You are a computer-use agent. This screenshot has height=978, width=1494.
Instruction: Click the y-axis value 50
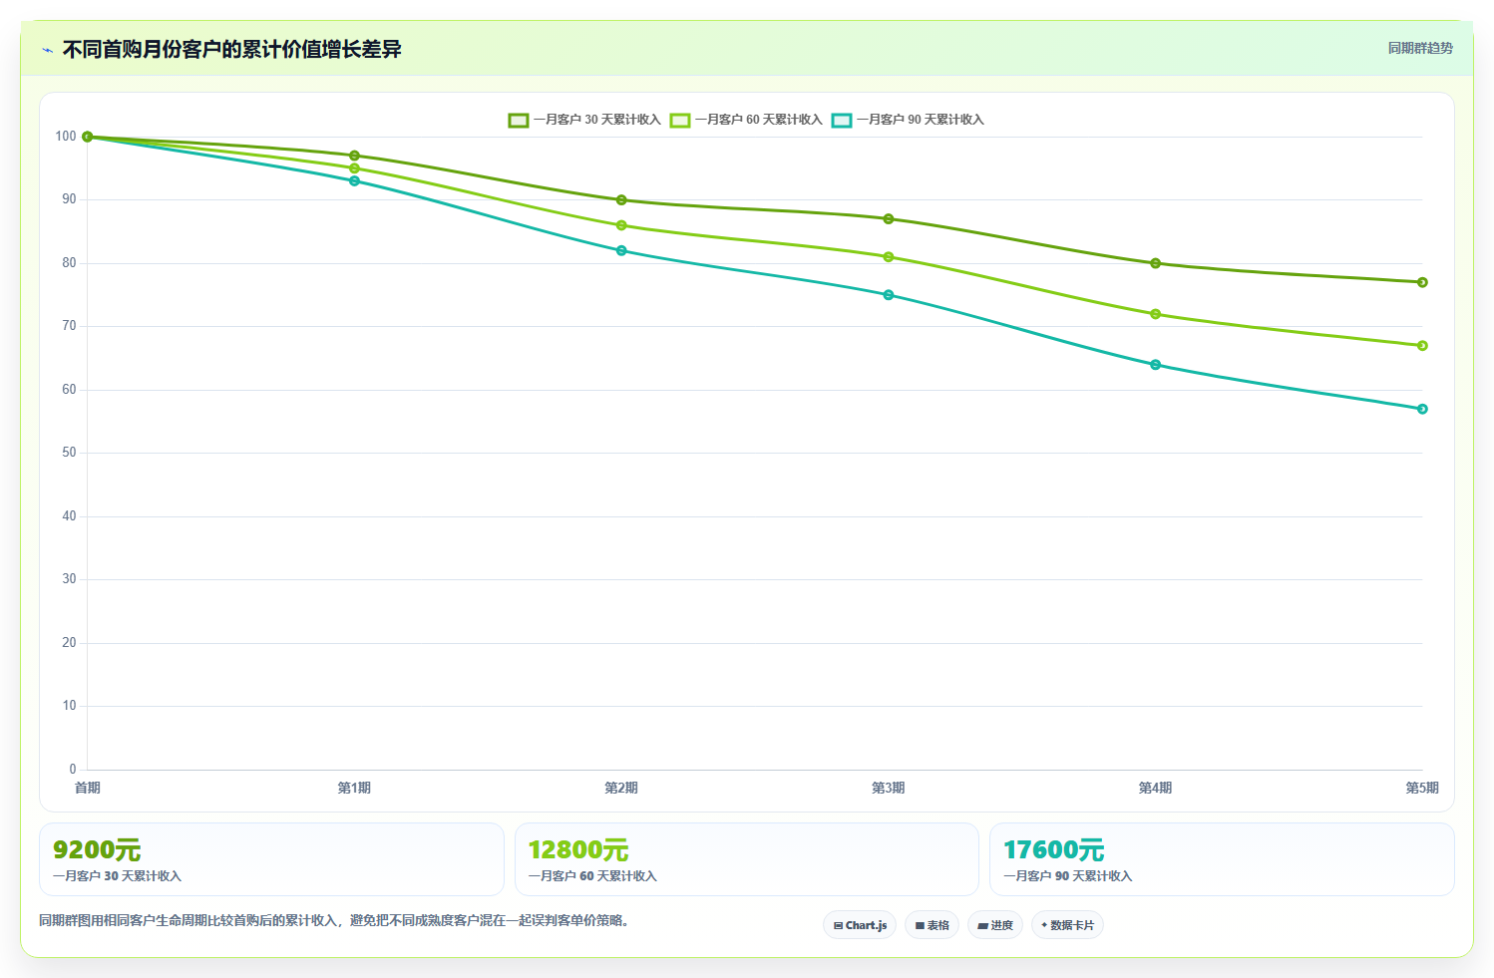[x=69, y=453]
